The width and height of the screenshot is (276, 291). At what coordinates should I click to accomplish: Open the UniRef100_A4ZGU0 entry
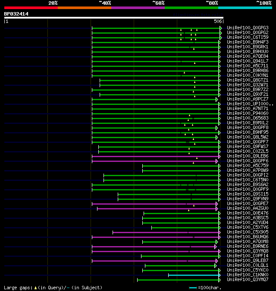coord(248,209)
